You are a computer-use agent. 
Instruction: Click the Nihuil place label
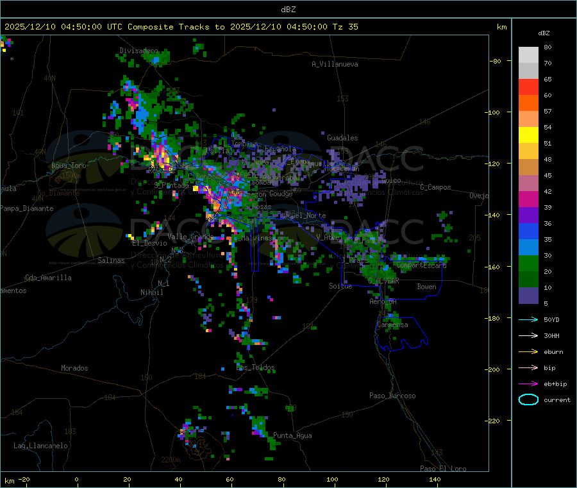point(152,292)
